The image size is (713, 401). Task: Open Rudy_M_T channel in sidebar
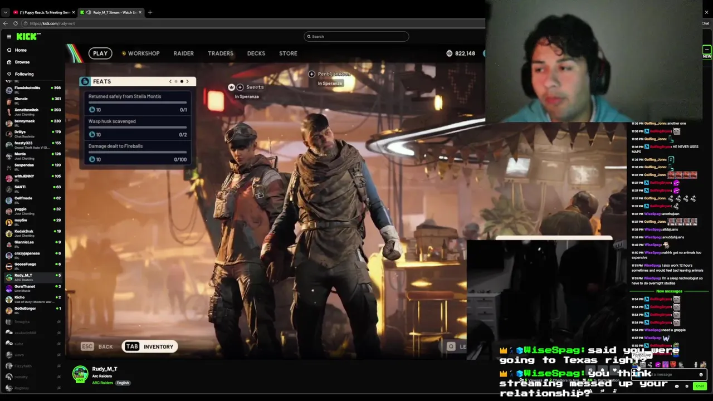pos(33,276)
